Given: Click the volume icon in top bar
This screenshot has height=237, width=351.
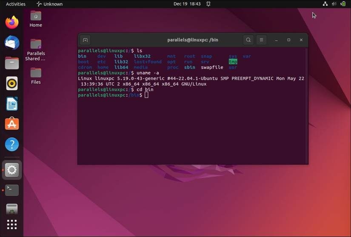Looking at the screenshot, I should click(x=334, y=4).
